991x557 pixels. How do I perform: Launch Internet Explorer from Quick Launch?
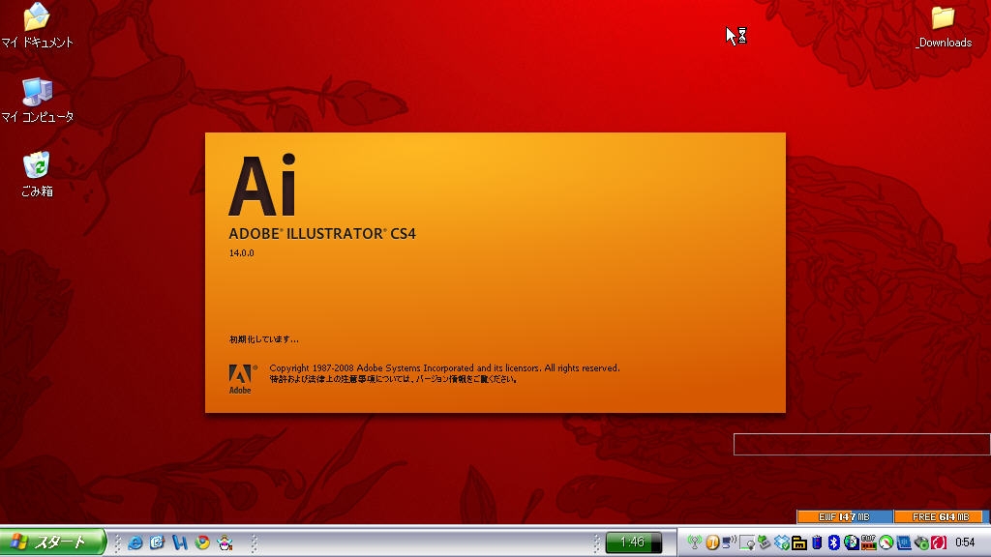[x=135, y=542]
